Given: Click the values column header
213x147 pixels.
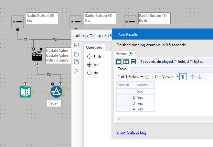Looking at the screenshot, I should pos(145,85).
